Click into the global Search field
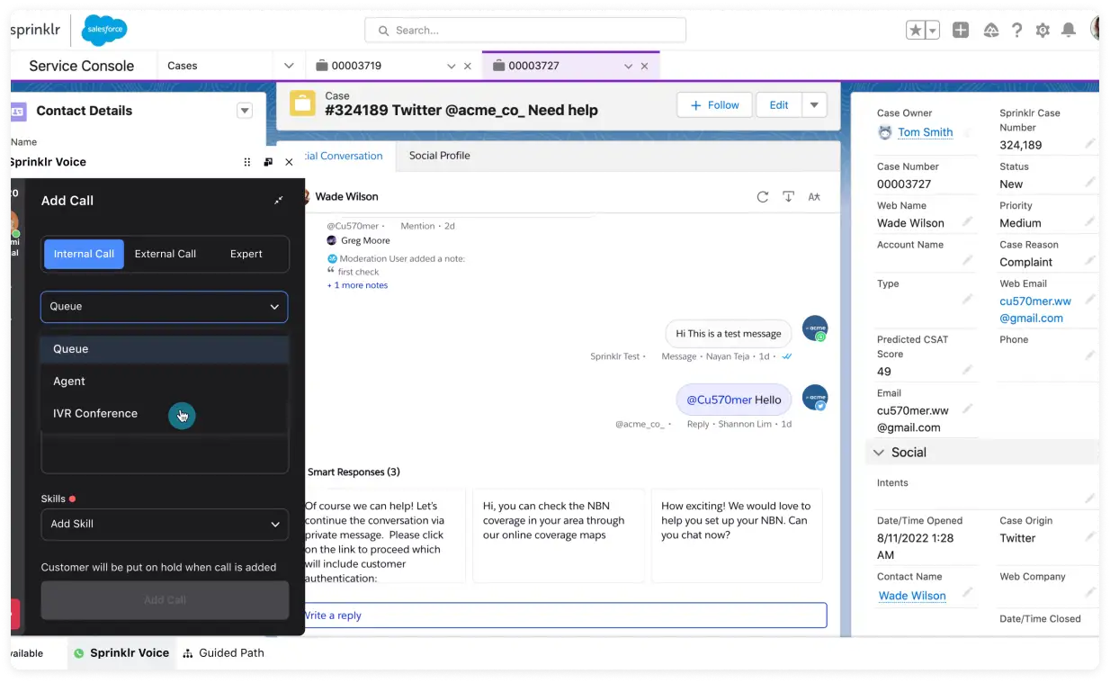 coord(525,30)
